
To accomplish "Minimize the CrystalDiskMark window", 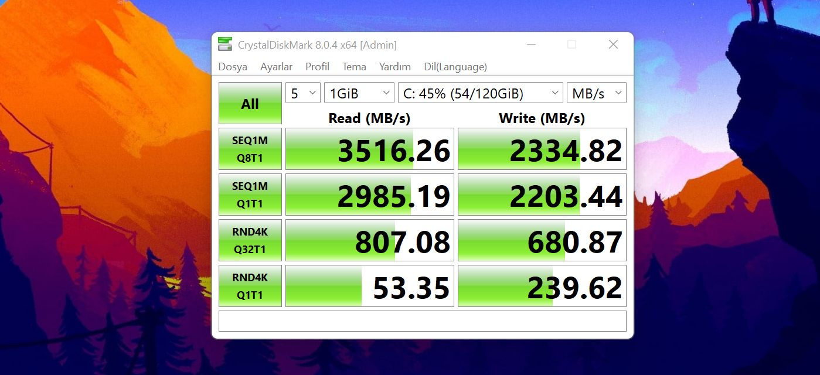I will pos(531,45).
